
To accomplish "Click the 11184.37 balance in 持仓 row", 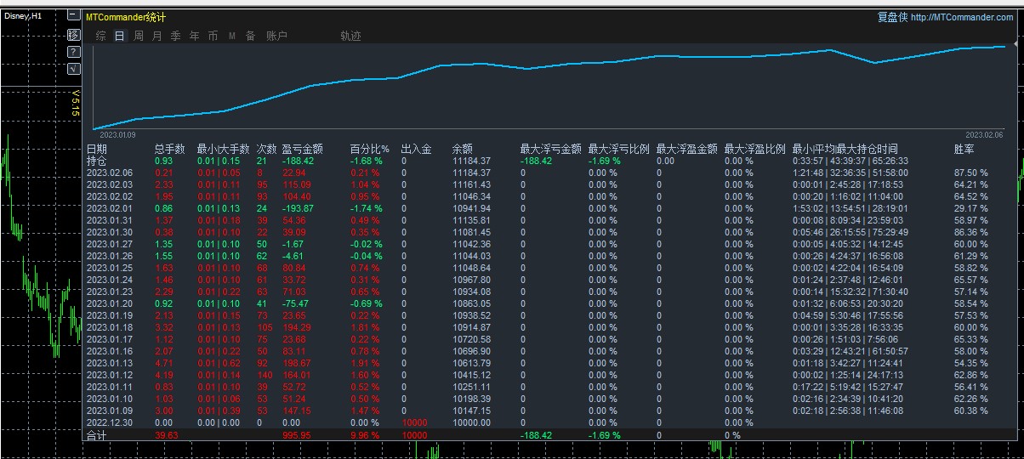I will 471,161.
